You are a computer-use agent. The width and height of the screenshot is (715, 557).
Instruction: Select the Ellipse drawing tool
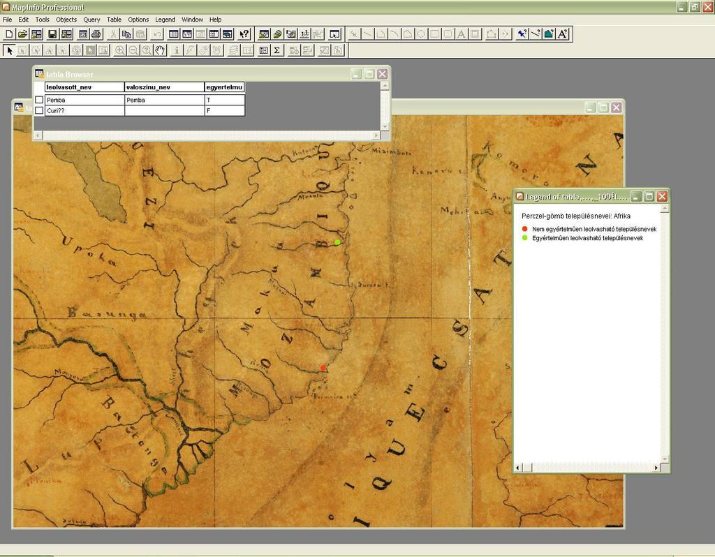421,34
